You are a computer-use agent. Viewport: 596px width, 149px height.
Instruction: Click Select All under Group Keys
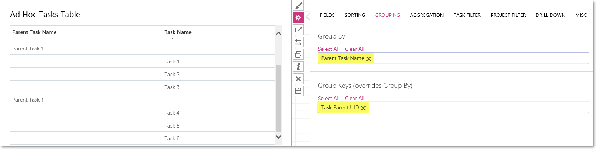pyautogui.click(x=329, y=98)
